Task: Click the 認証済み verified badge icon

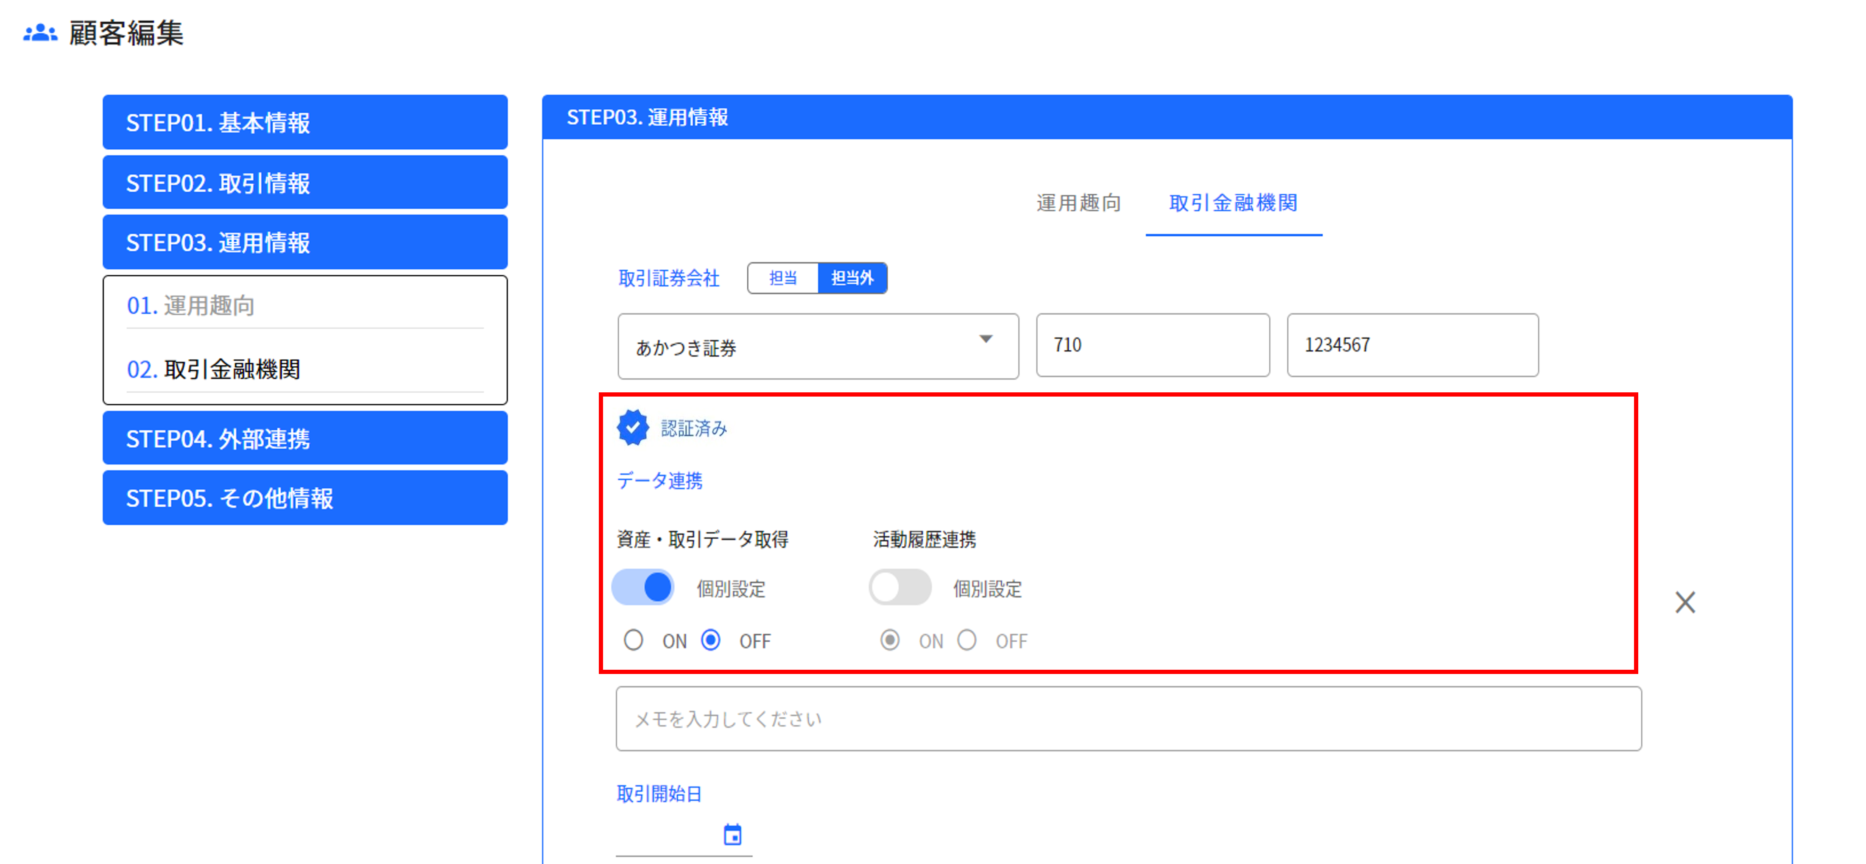Action: click(x=632, y=427)
